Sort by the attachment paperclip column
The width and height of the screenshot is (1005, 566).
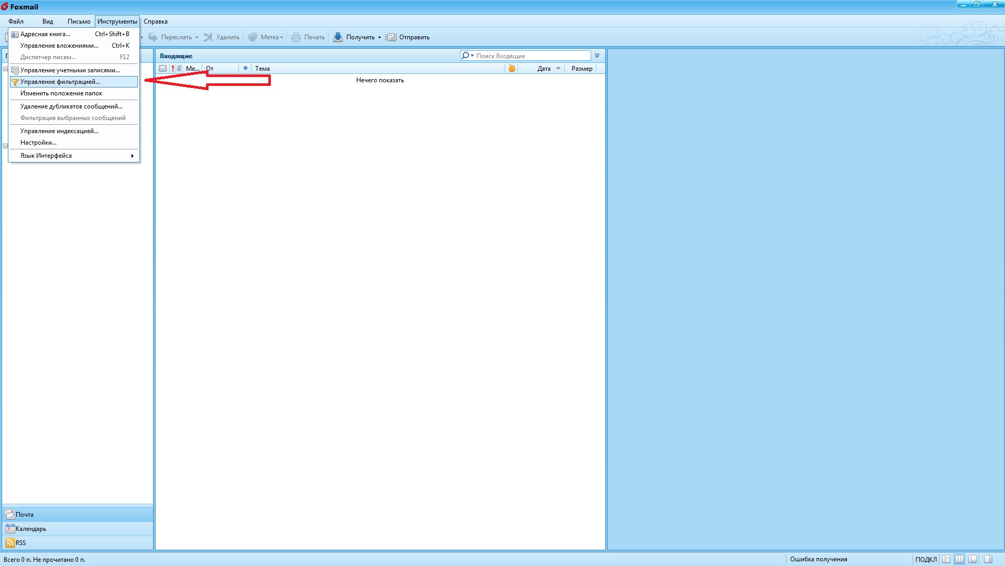(179, 69)
